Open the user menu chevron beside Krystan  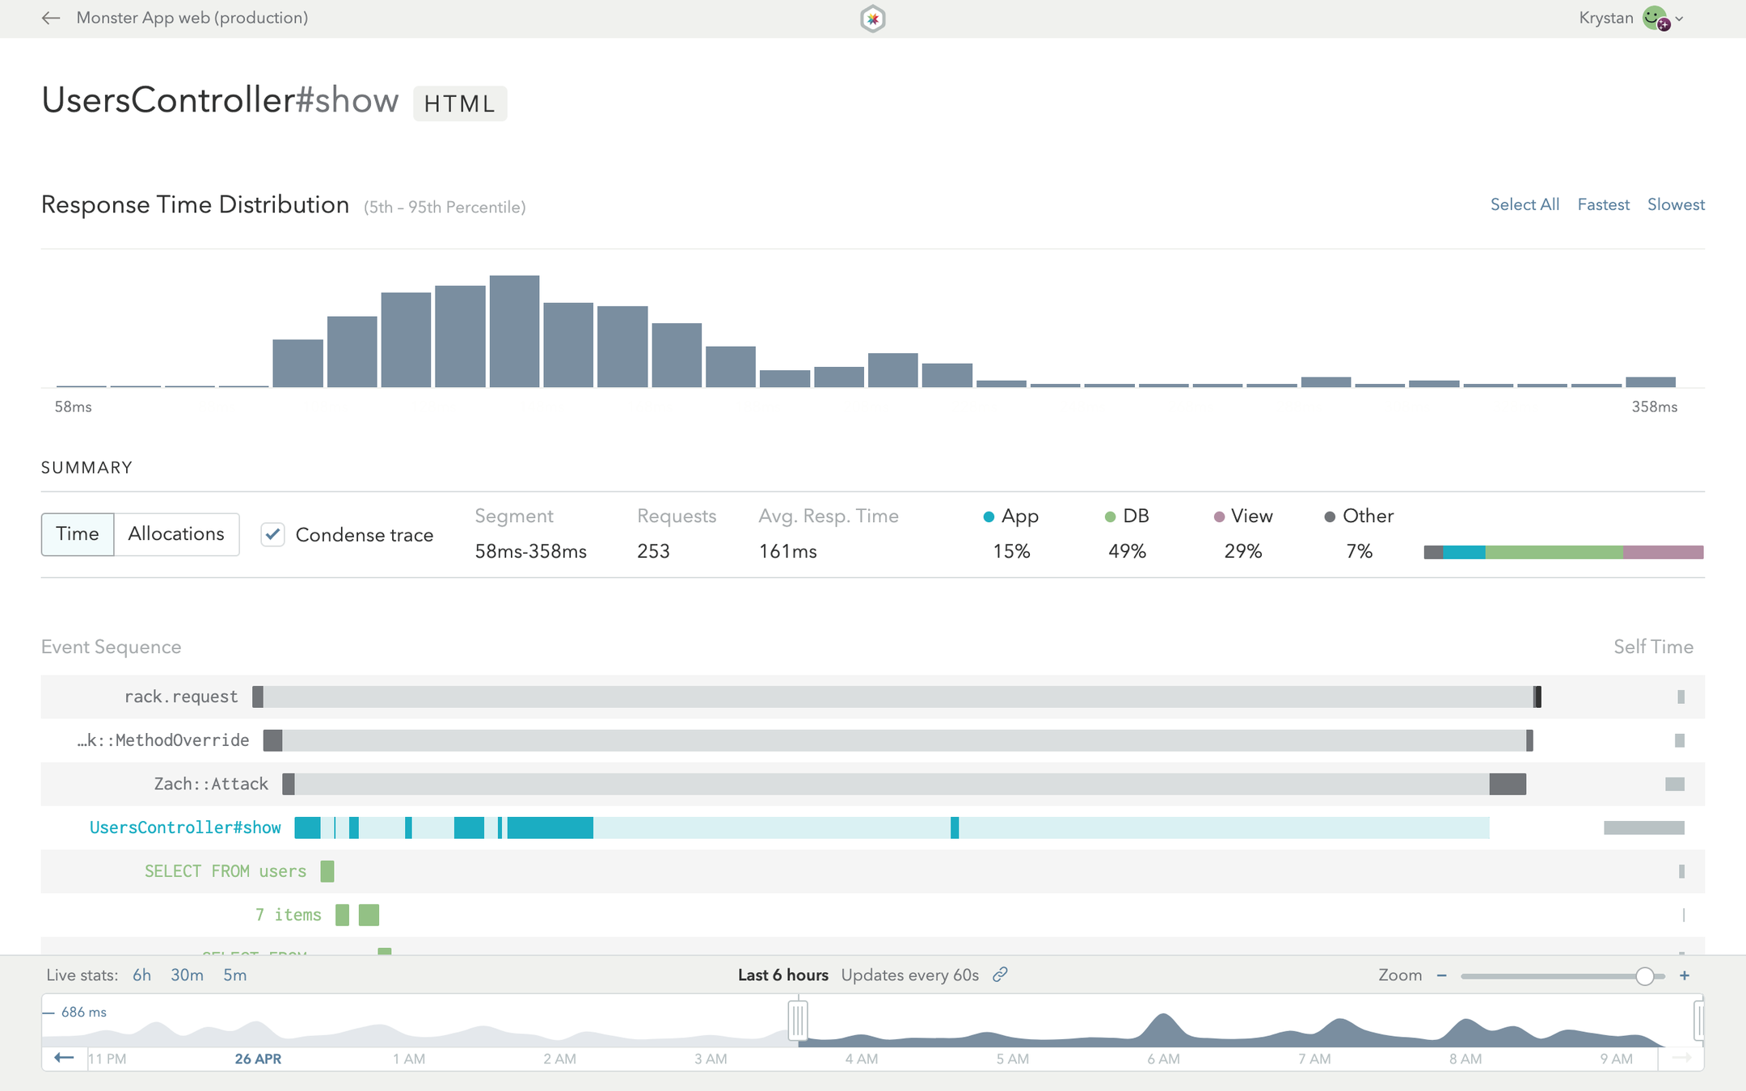[1680, 19]
